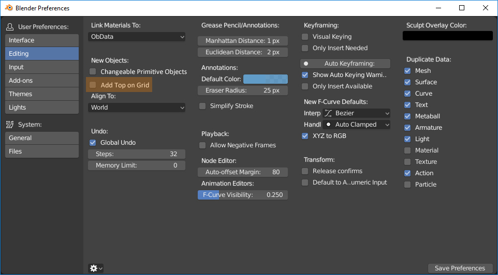Uncheck Light duplicate data
This screenshot has width=498, height=275.
[407, 139]
